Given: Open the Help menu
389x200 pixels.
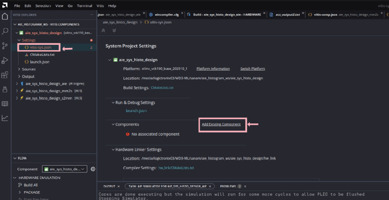Looking at the screenshot, I should [x=112, y=6].
